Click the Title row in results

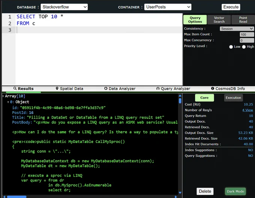(x=88, y=117)
